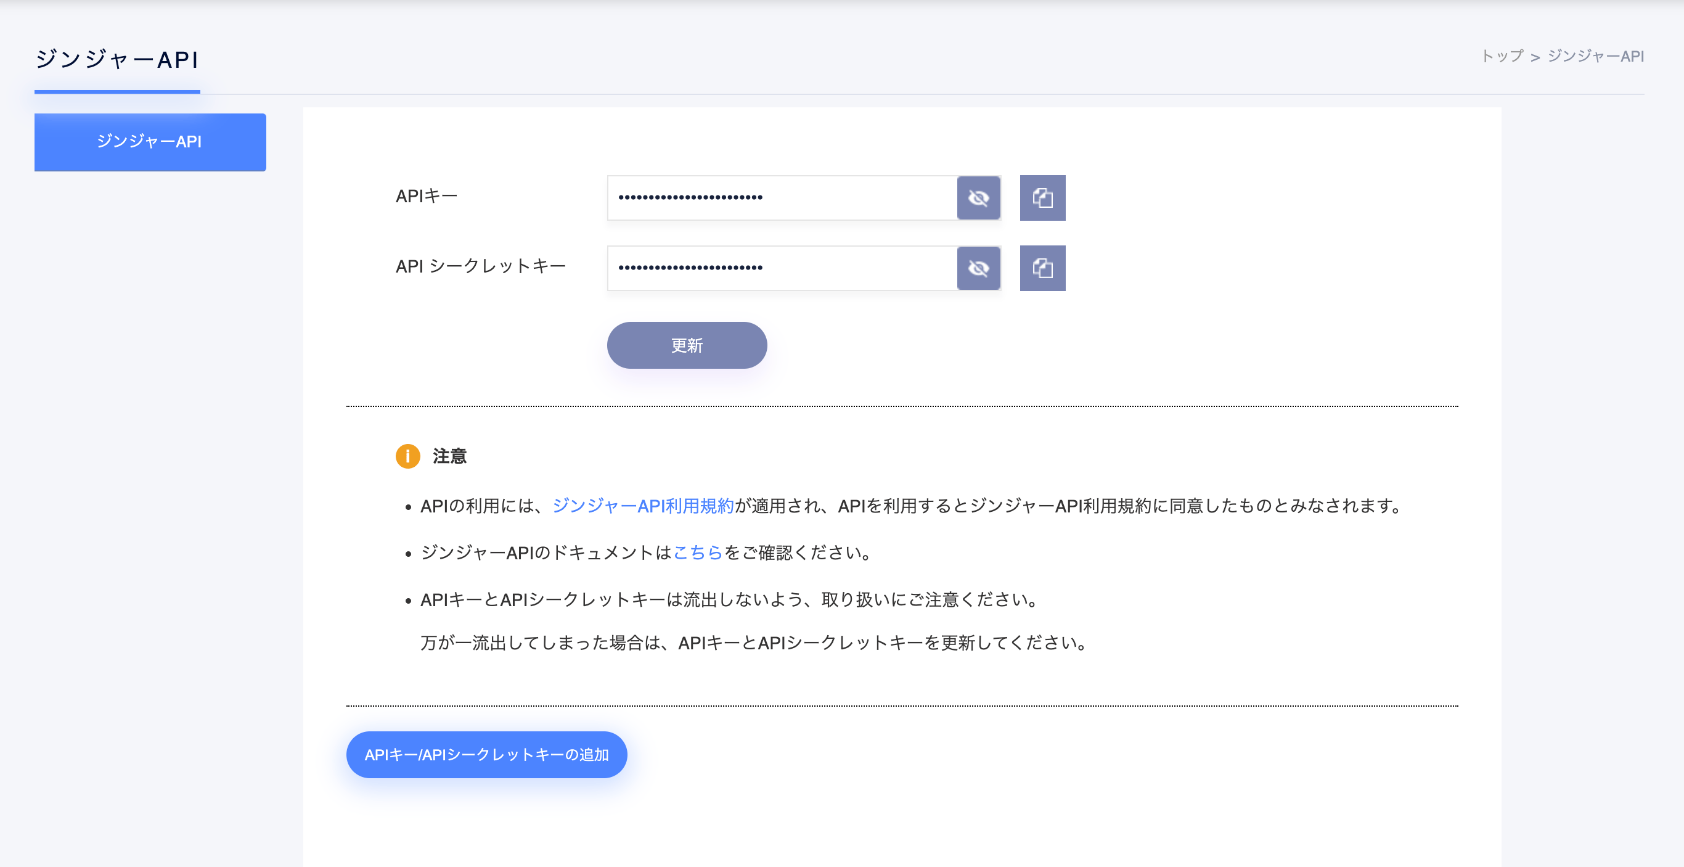The width and height of the screenshot is (1684, 867).
Task: Copy the API シークレットキー value
Action: click(1043, 268)
